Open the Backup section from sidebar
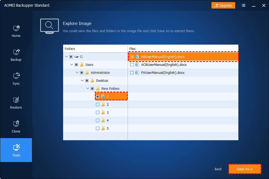Screen dimensions: 269x179 [16, 54]
